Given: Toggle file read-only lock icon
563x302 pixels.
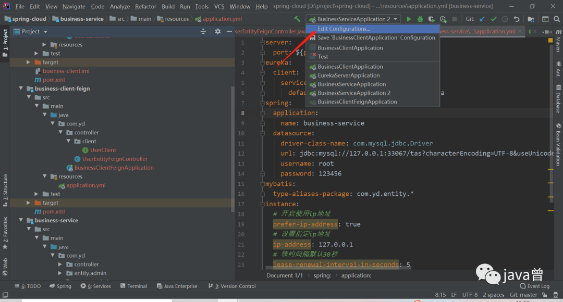Looking at the screenshot, I should click(545, 295).
